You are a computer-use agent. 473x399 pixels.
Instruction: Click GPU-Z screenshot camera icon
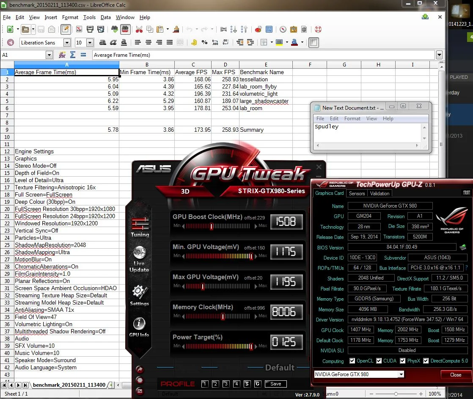(466, 192)
